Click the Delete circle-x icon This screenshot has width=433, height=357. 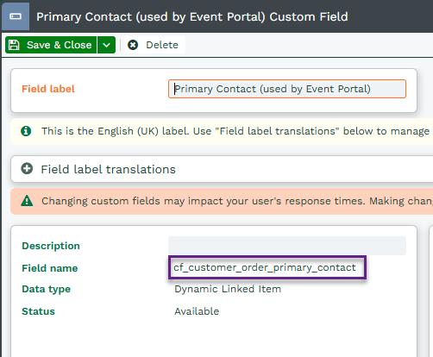pos(133,45)
